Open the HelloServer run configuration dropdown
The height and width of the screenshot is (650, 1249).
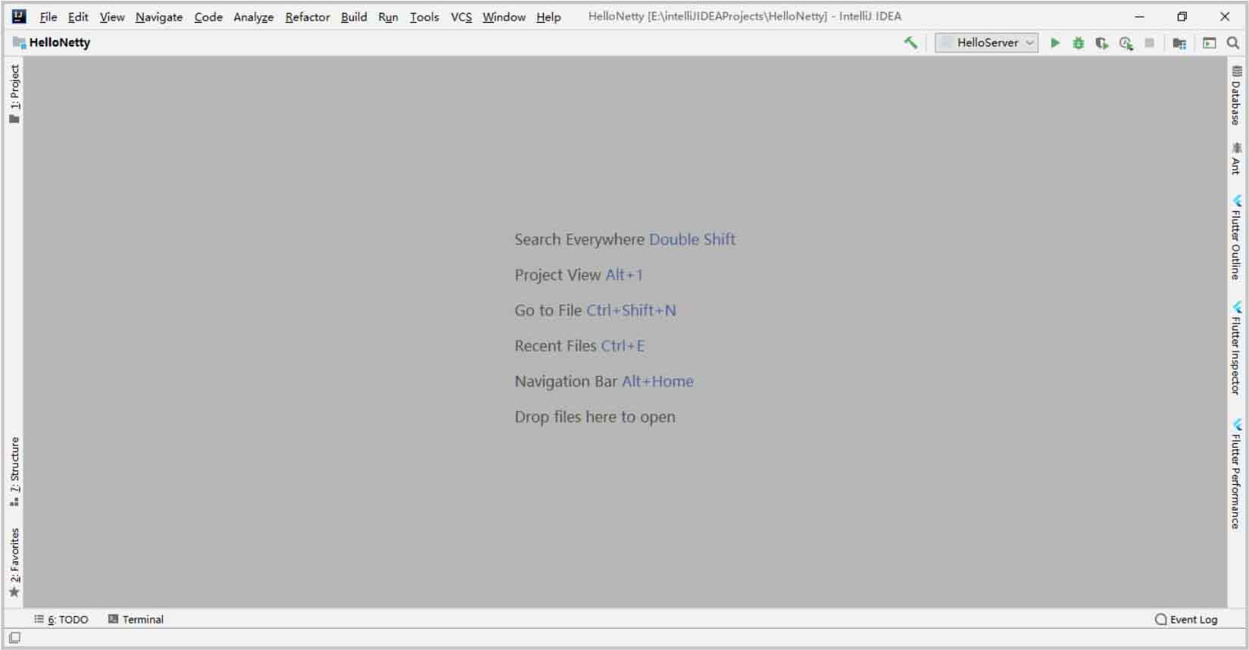[986, 43]
